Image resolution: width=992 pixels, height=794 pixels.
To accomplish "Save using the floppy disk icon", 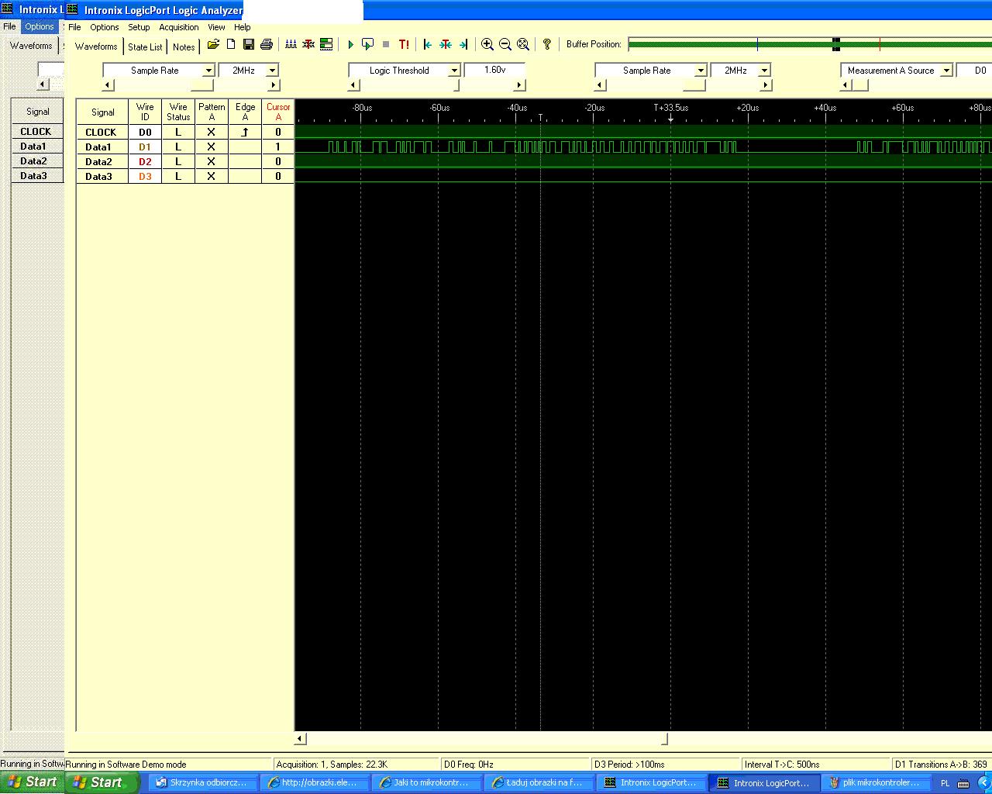I will 249,45.
